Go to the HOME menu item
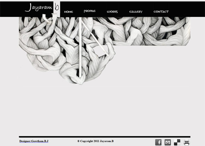205x146 pixels. tap(69, 12)
